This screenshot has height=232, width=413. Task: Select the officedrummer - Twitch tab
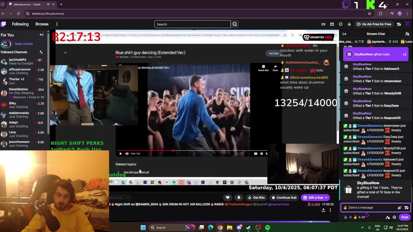coord(32,5)
